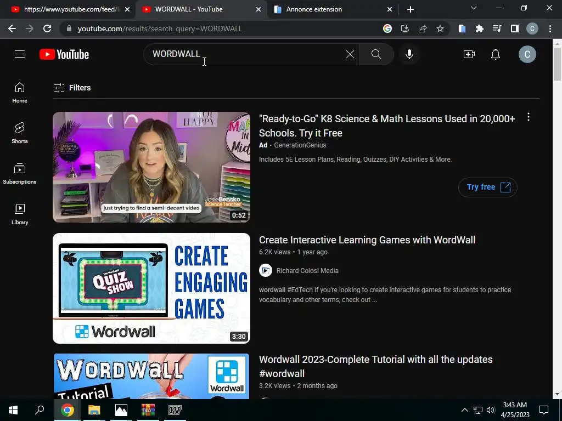
Task: Click the Try free ad button
Action: coord(488,187)
